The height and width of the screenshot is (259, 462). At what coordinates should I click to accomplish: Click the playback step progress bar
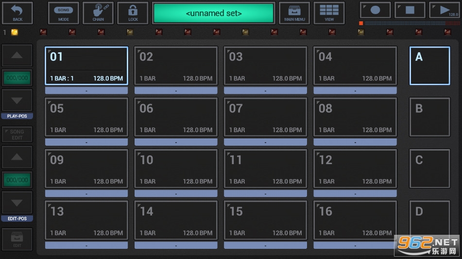point(409,23)
